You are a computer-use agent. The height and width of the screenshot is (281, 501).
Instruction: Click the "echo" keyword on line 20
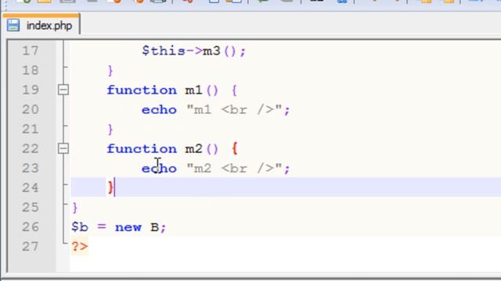(159, 110)
